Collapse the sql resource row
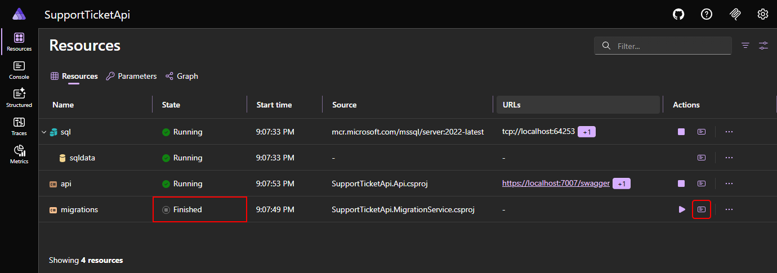777x273 pixels. pyautogui.click(x=44, y=132)
